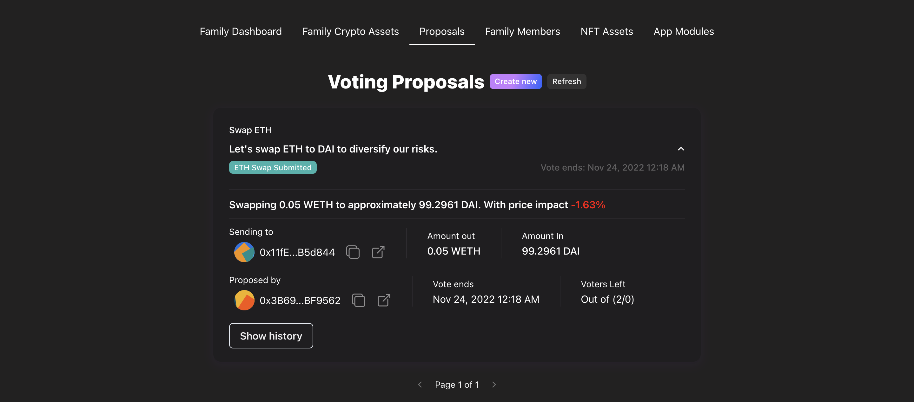This screenshot has width=914, height=402.
Task: Click the Proposed by address avatar
Action: pyautogui.click(x=244, y=300)
